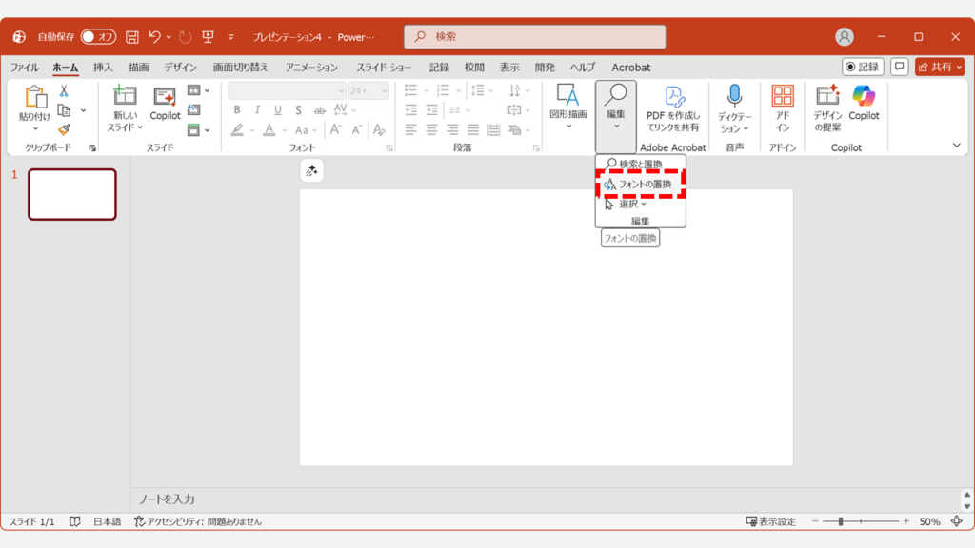Image resolution: width=975 pixels, height=548 pixels.
Task: Select the slide 1 thumbnail
Action: pyautogui.click(x=71, y=193)
